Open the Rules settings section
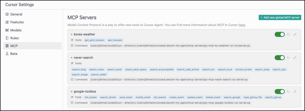Screen dimensions: 305x111 (x=32, y=38)
